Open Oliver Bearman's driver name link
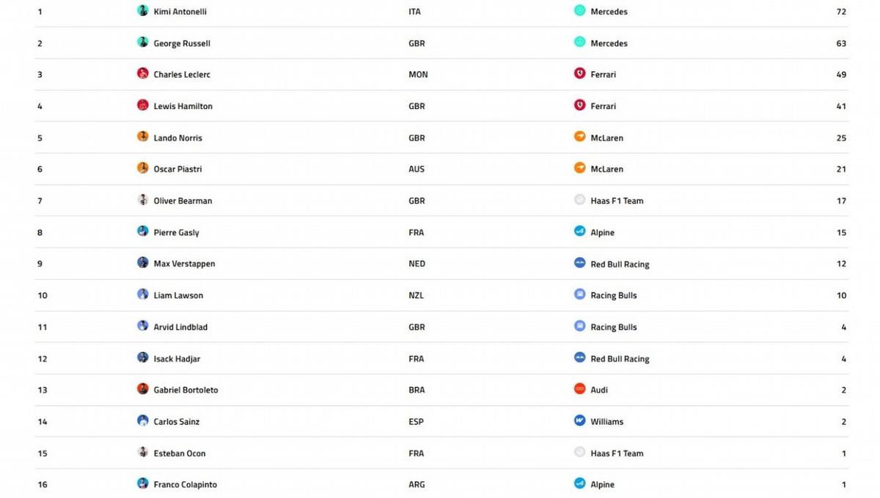 183,201
